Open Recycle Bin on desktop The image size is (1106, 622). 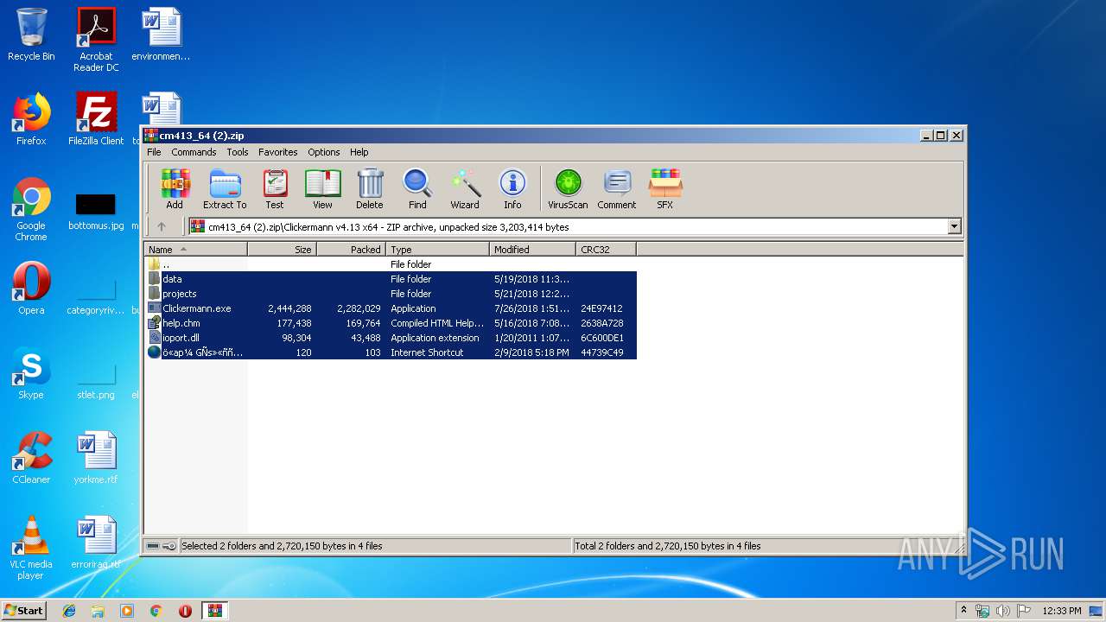pyautogui.click(x=31, y=35)
